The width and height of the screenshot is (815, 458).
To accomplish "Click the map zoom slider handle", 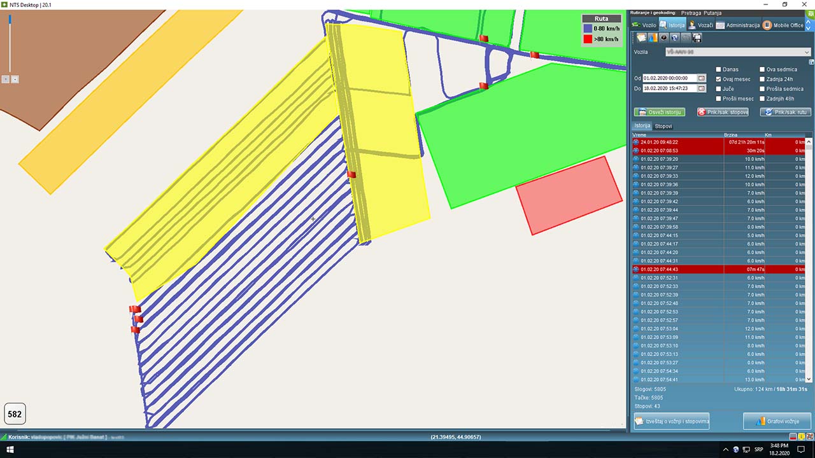I will coord(10,19).
